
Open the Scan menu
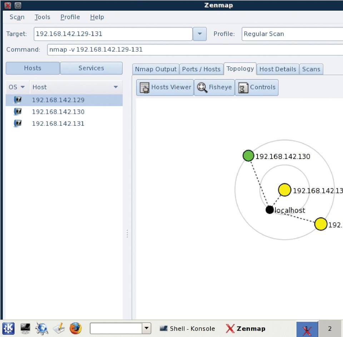coord(17,17)
